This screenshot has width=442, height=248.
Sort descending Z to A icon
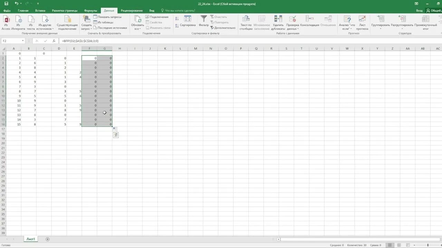tap(177, 25)
